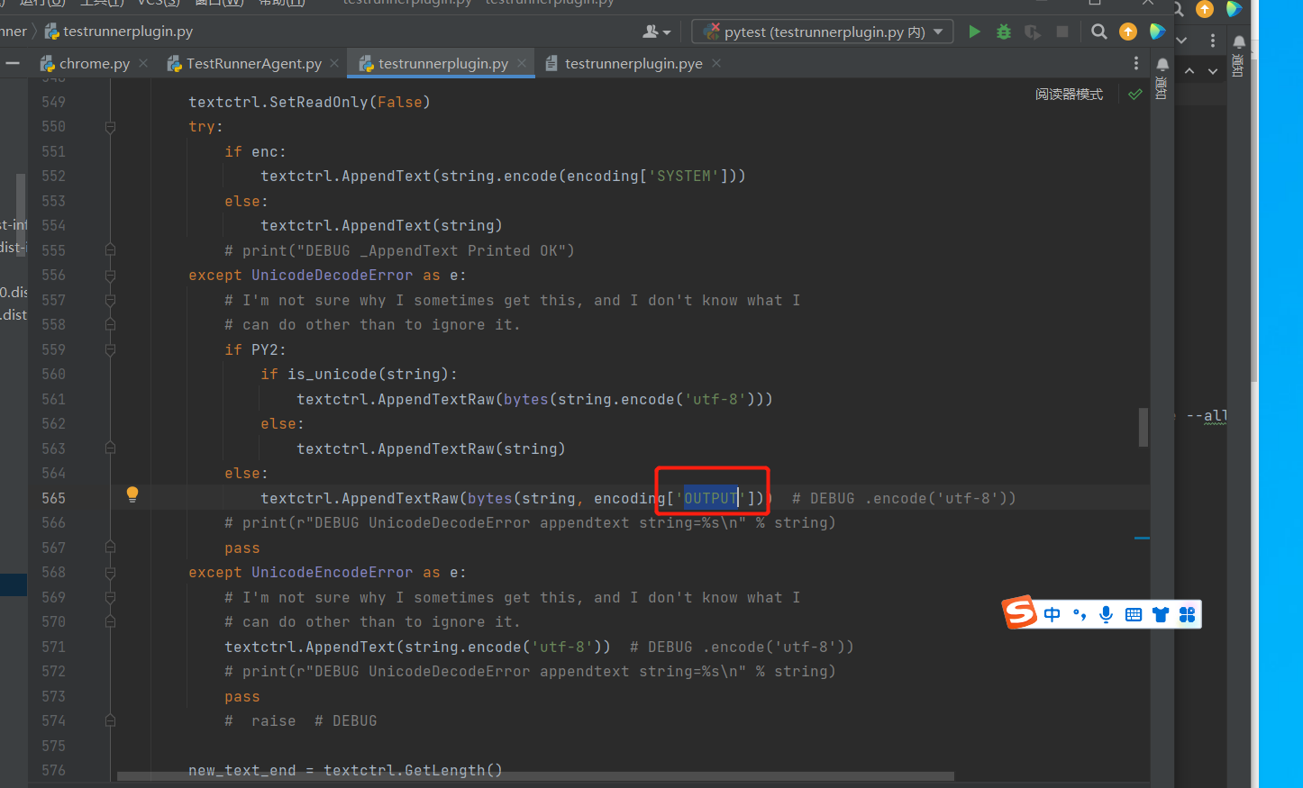Open the pytest run configuration dropdown
The image size is (1303, 788).
822,32
